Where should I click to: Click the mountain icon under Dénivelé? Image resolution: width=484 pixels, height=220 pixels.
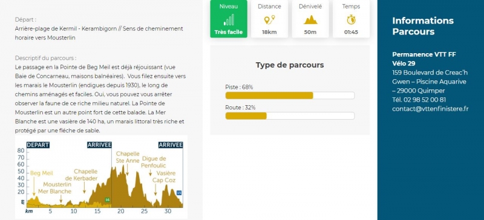pyautogui.click(x=310, y=20)
